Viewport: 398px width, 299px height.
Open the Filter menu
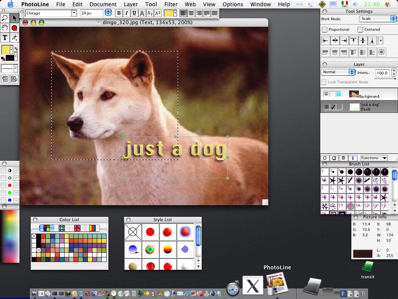click(171, 4)
